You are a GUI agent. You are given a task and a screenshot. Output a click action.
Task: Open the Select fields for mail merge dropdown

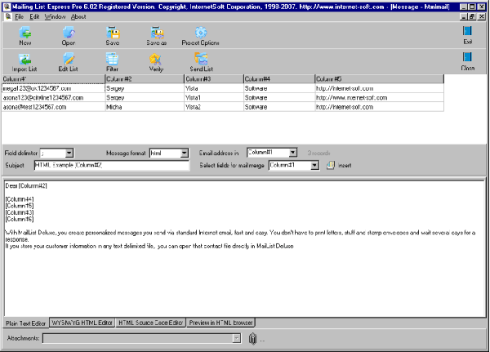coord(314,165)
